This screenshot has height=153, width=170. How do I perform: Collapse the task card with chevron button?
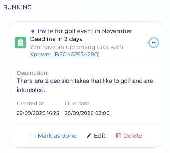click(154, 42)
